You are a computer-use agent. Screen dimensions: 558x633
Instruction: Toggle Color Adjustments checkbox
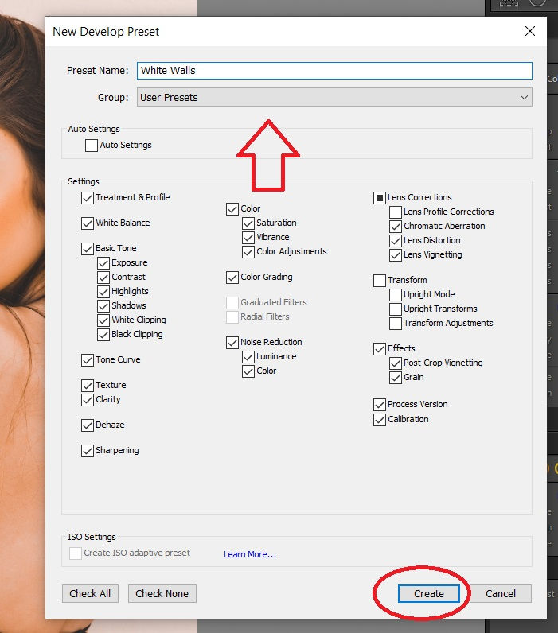tap(248, 252)
